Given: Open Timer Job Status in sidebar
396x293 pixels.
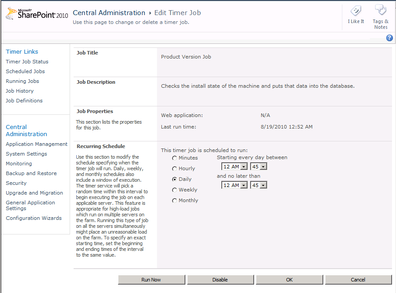Looking at the screenshot, I should [27, 62].
